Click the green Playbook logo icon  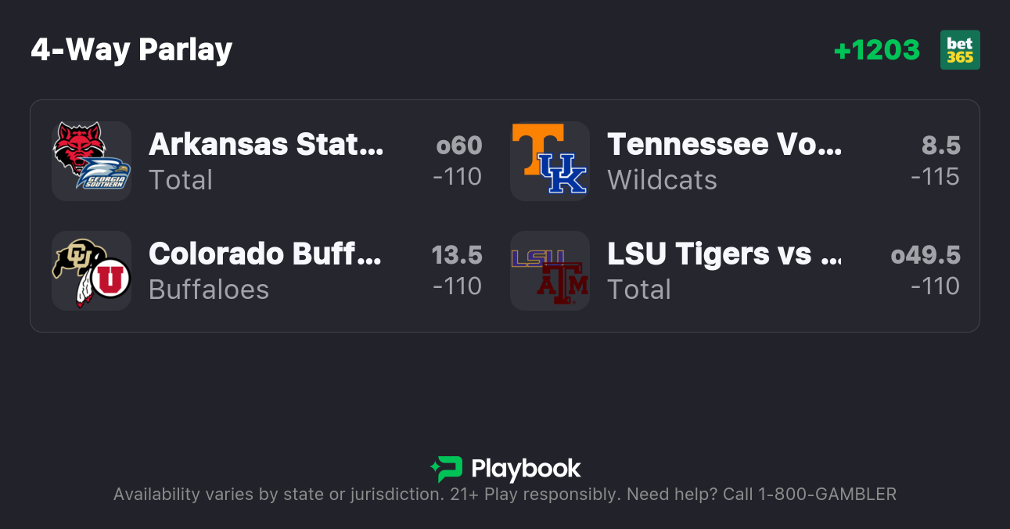(x=447, y=469)
